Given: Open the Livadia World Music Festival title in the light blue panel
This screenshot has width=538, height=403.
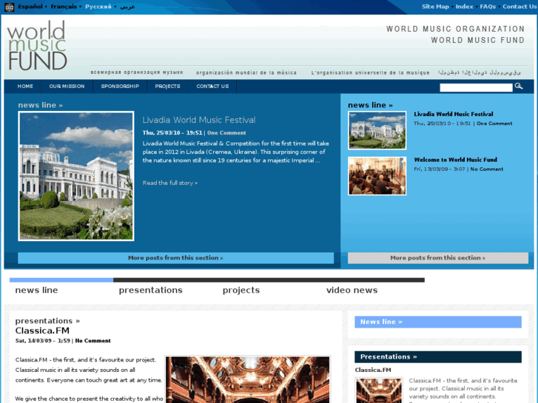Looking at the screenshot, I should pyautogui.click(x=453, y=114).
